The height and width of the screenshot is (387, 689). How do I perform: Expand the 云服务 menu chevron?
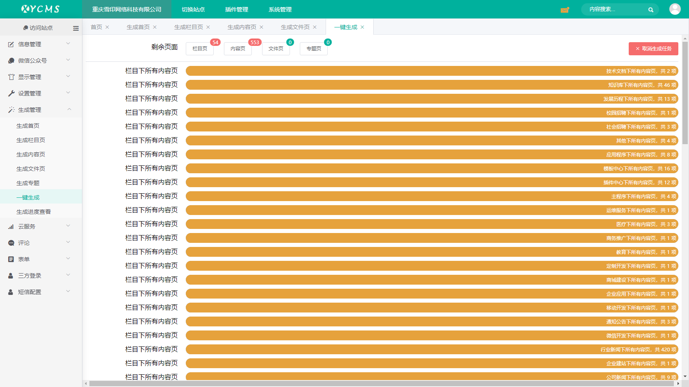[68, 226]
